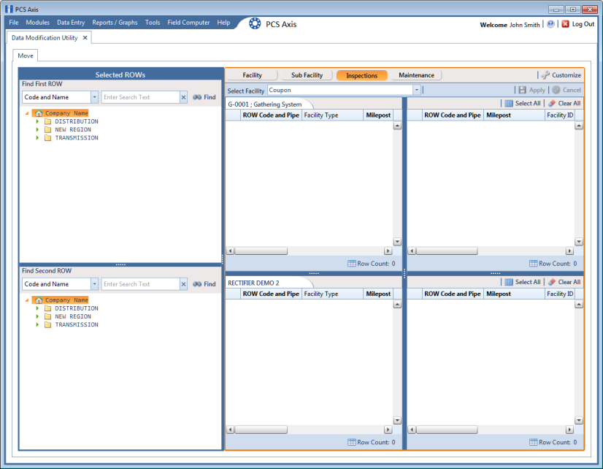
Task: Expand TRANSMISSION folder in first ROW tree
Action: click(x=37, y=137)
